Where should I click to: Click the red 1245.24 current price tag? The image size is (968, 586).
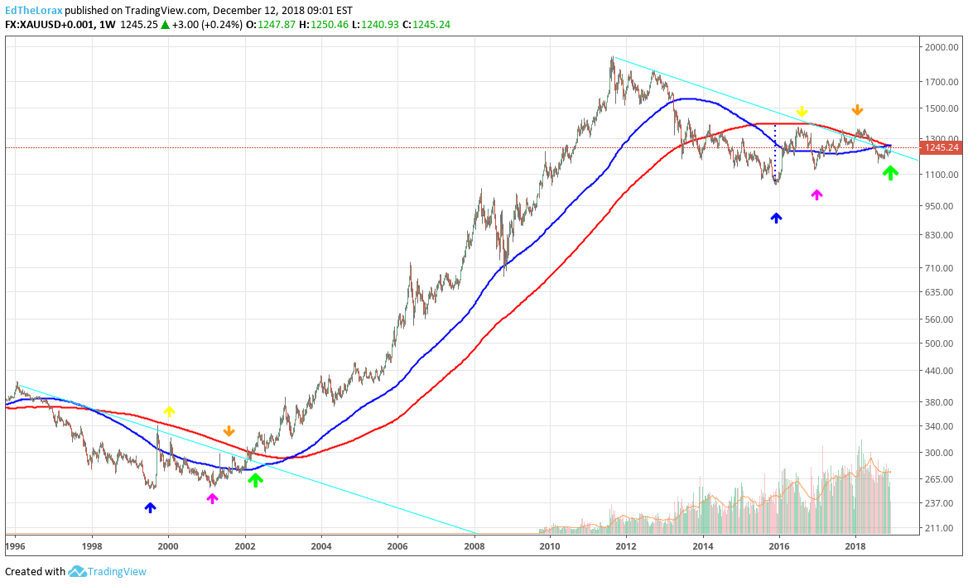pos(942,147)
